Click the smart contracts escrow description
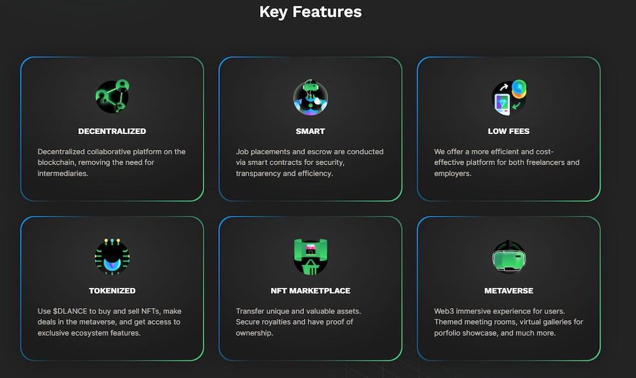The width and height of the screenshot is (636, 378). pyautogui.click(x=310, y=163)
